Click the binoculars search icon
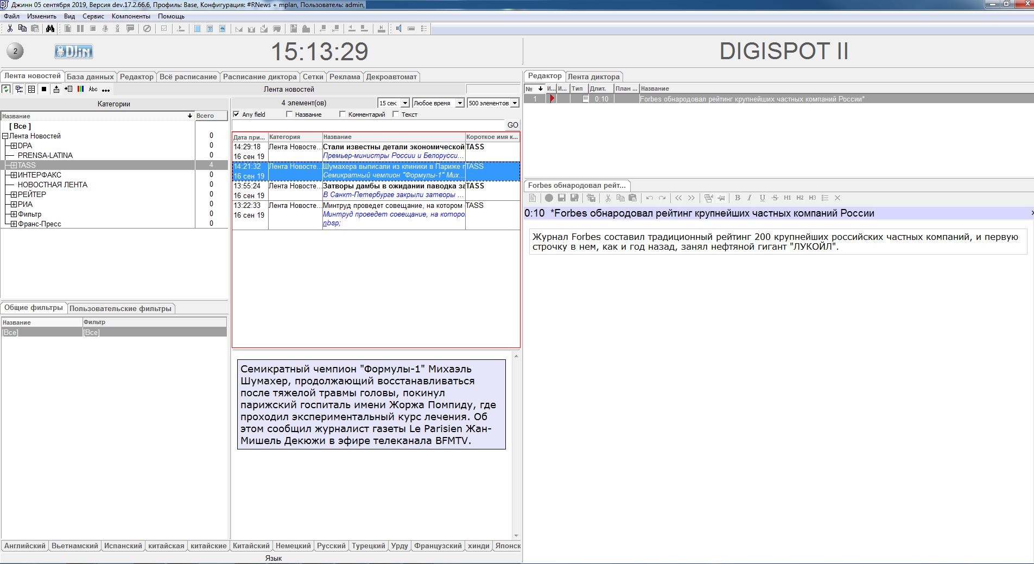This screenshot has width=1034, height=564. point(50,28)
